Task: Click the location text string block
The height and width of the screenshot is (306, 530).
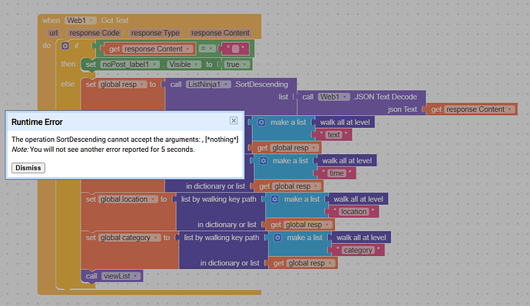Action: (x=353, y=212)
